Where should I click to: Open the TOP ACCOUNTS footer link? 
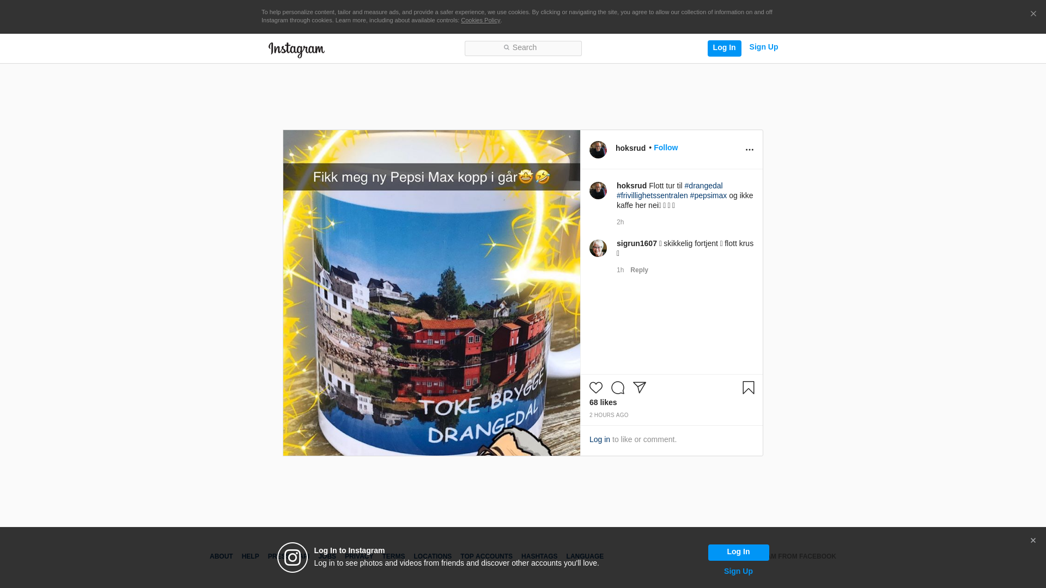click(486, 556)
